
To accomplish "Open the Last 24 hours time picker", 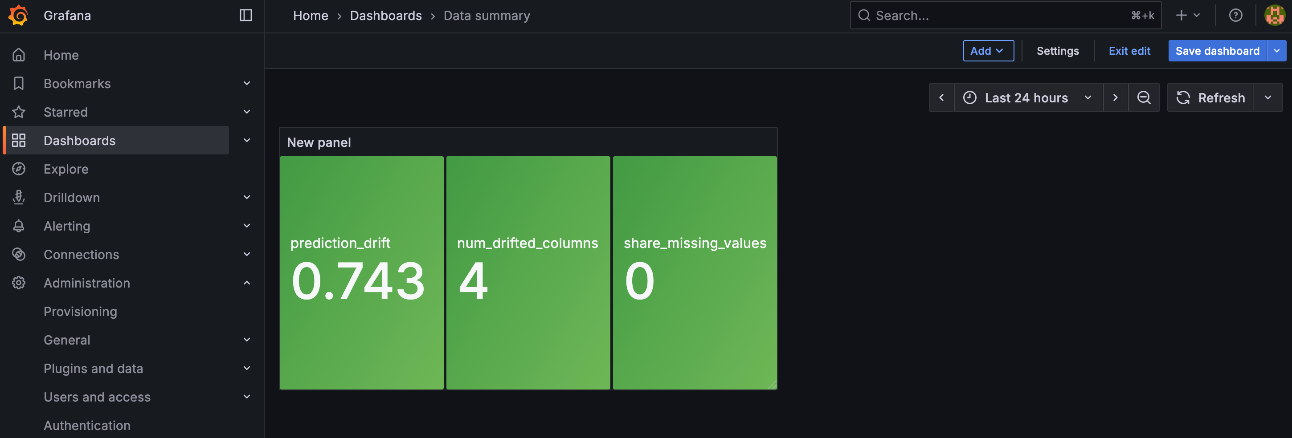I will pyautogui.click(x=1026, y=97).
